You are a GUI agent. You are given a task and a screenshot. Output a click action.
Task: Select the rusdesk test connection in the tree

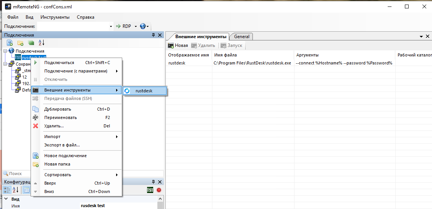click(x=34, y=58)
